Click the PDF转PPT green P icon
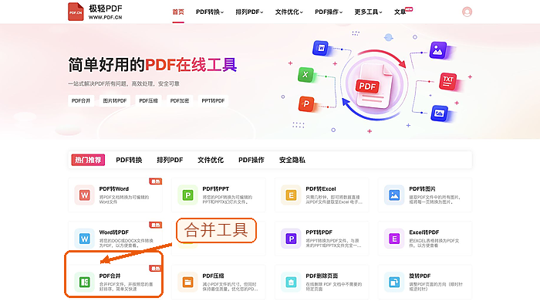This screenshot has width=540, height=305. click(x=187, y=195)
